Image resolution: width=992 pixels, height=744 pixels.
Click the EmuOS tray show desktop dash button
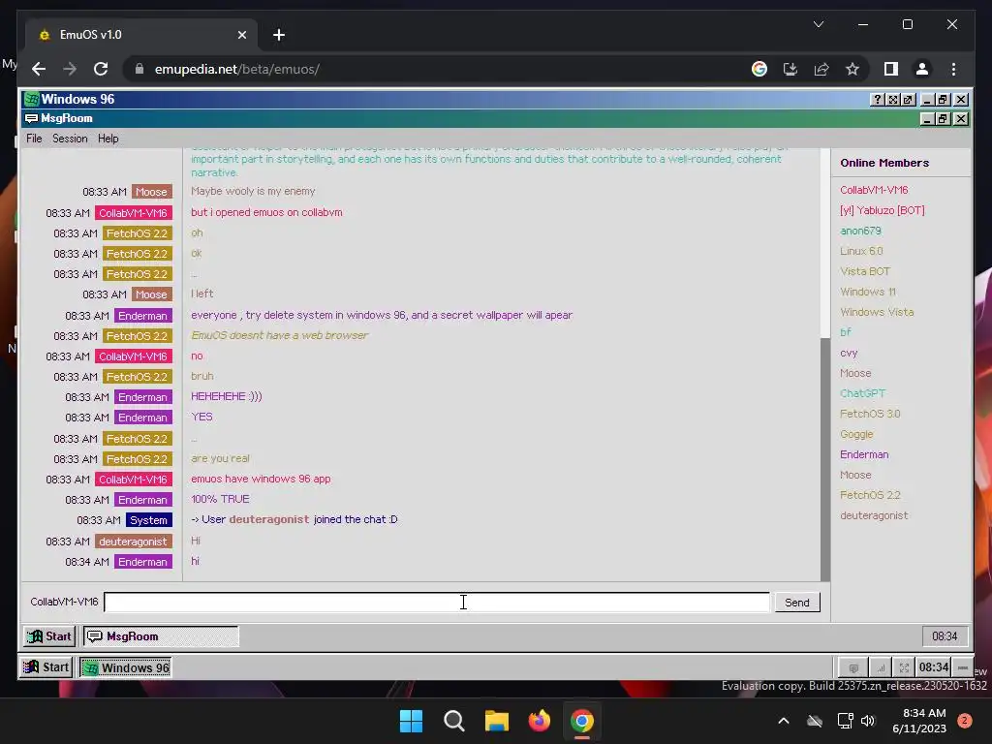(963, 667)
